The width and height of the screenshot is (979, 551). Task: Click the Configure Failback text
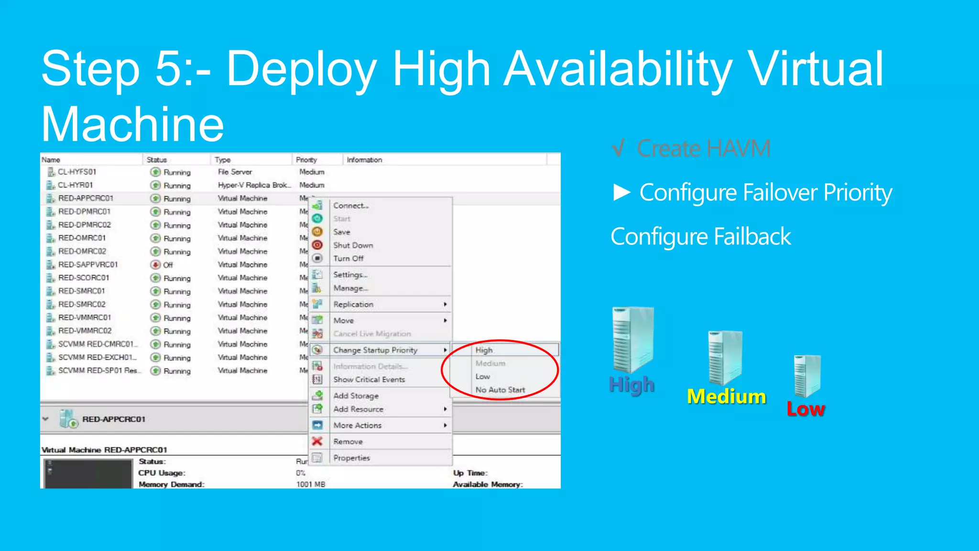coord(701,237)
